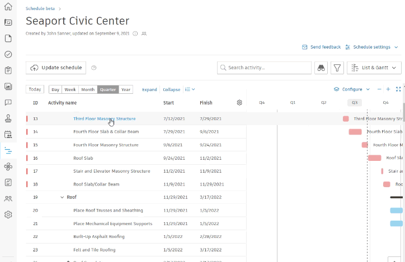Open Schedule settings dropdown

coord(371,47)
